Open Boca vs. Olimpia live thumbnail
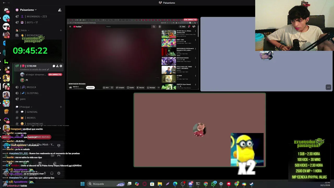This screenshot has width=334, height=188. pos(169,34)
